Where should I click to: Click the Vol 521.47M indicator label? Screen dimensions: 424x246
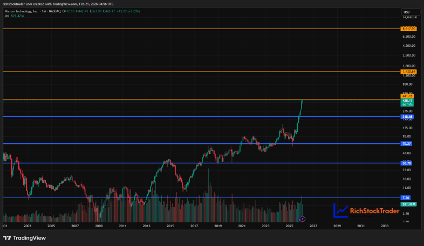pyautogui.click(x=15, y=16)
